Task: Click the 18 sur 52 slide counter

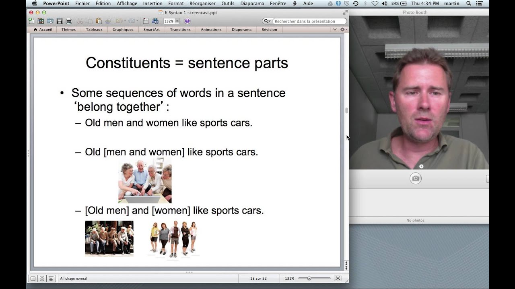Action: point(258,278)
